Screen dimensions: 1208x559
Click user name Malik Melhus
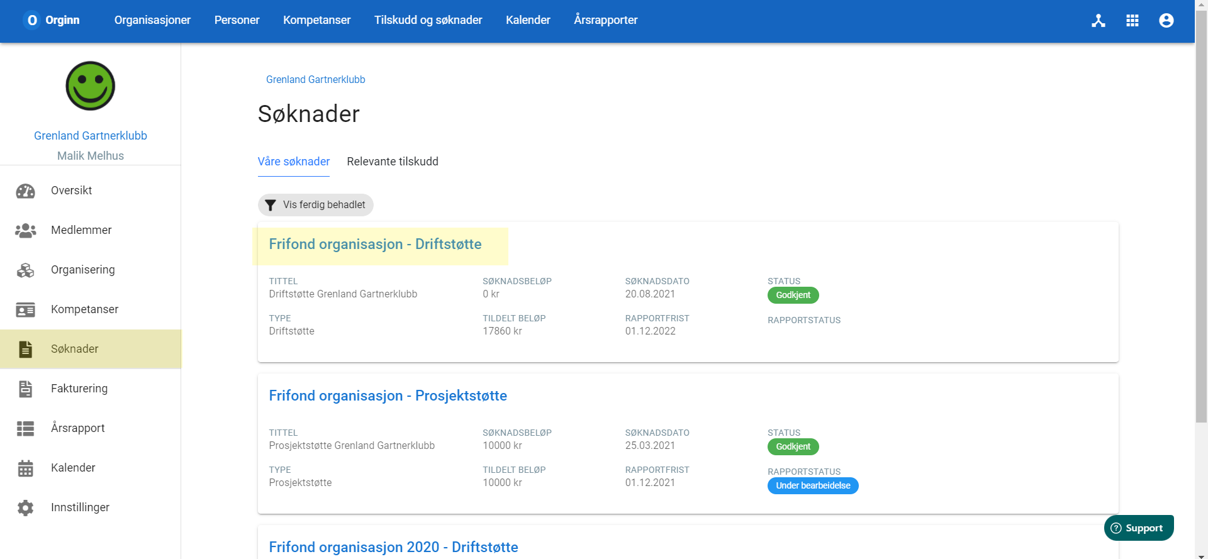point(91,156)
